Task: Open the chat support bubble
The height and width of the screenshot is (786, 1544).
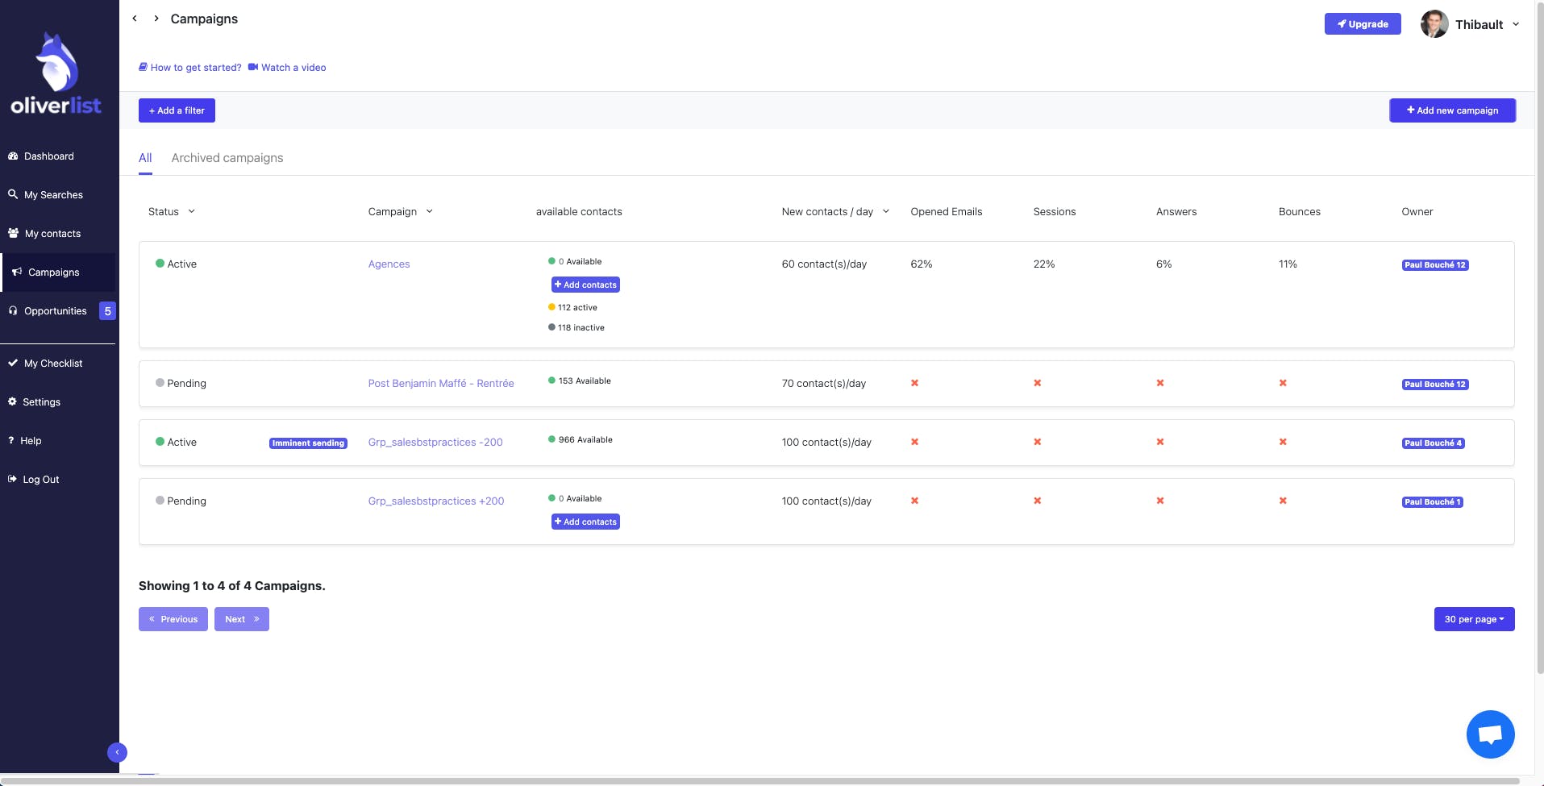Action: pos(1490,734)
